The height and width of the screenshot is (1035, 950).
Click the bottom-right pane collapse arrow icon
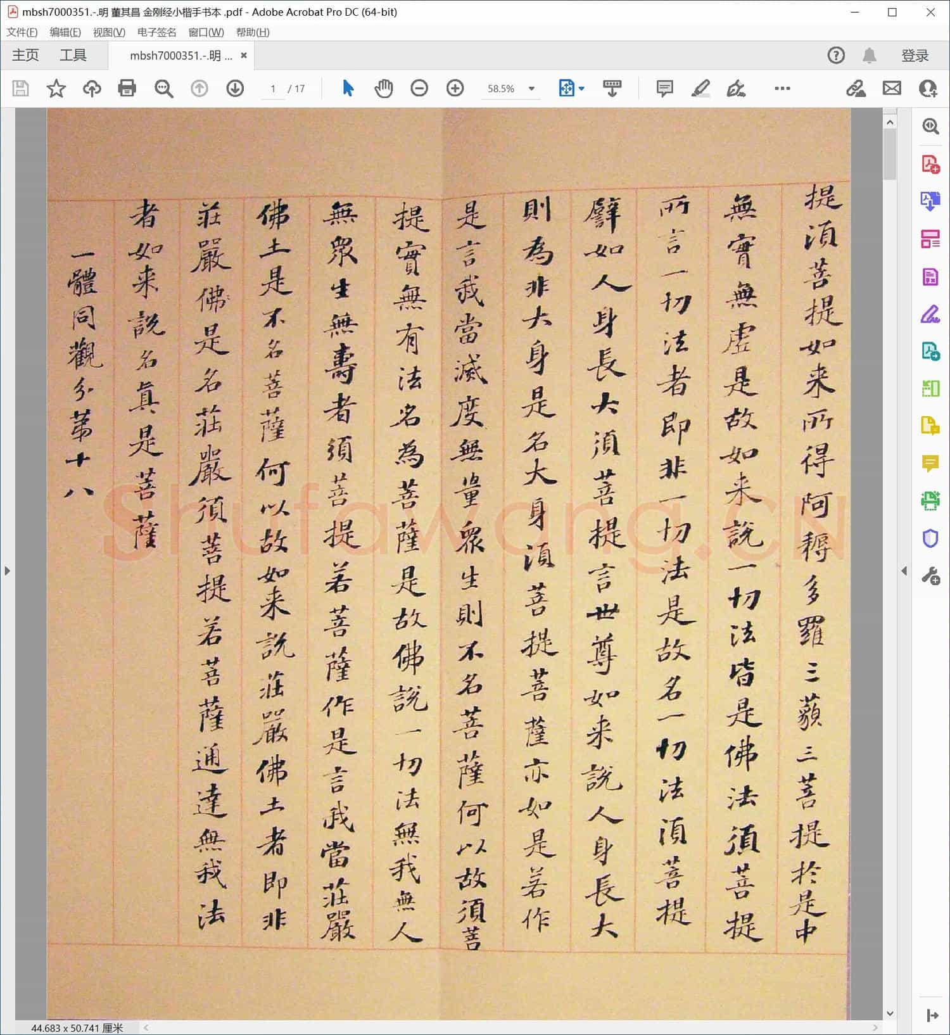pyautogui.click(x=932, y=1015)
